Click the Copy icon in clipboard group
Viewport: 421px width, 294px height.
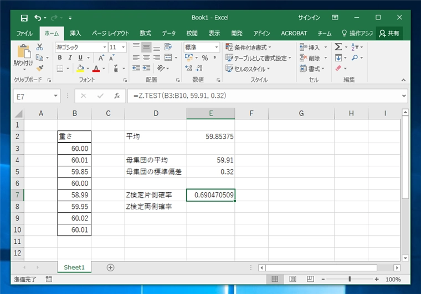(39, 57)
